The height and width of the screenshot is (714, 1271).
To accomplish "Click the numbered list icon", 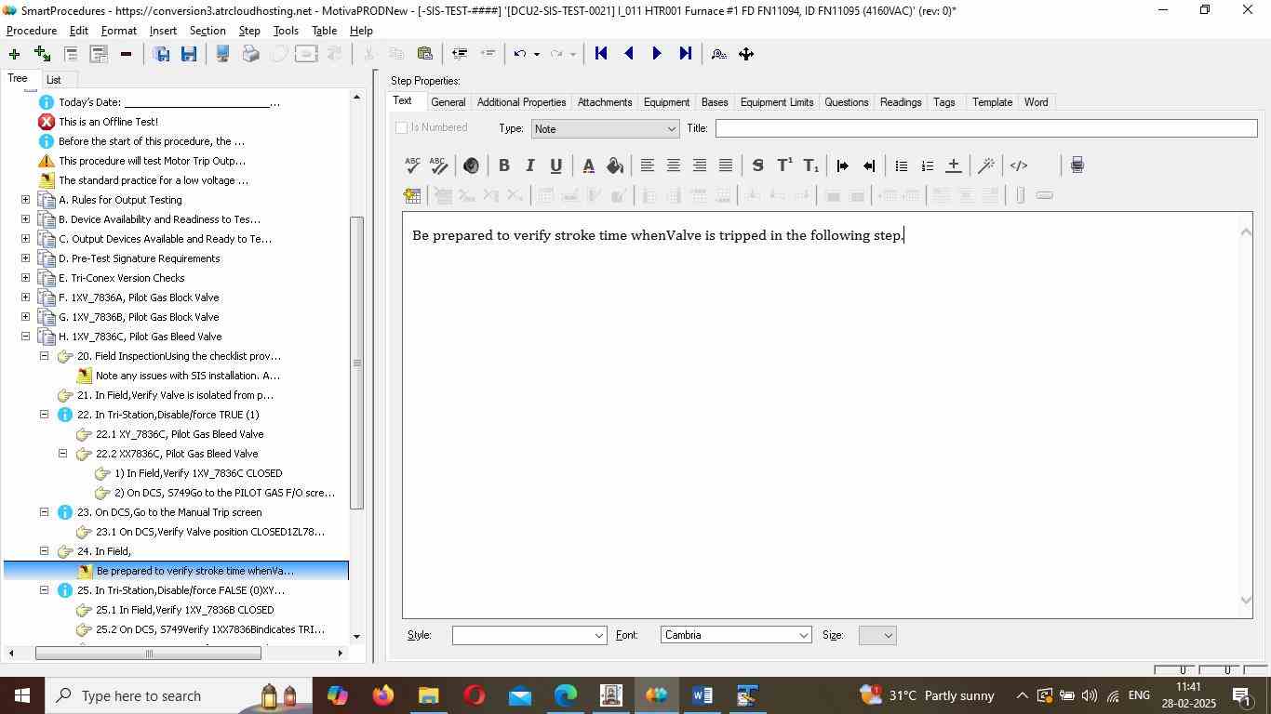I will [927, 165].
